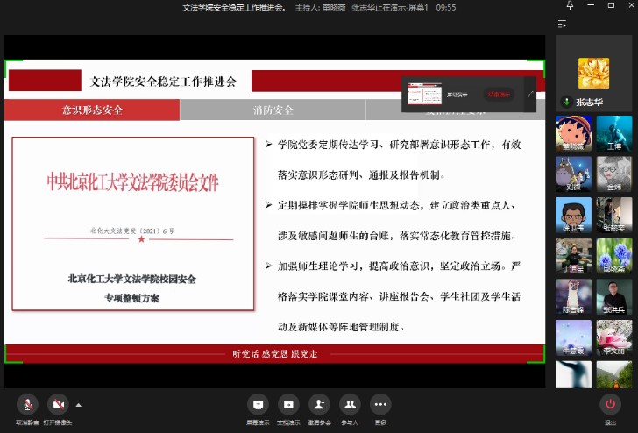
Task: Select 张洪兵 participant tile
Action: click(614, 296)
